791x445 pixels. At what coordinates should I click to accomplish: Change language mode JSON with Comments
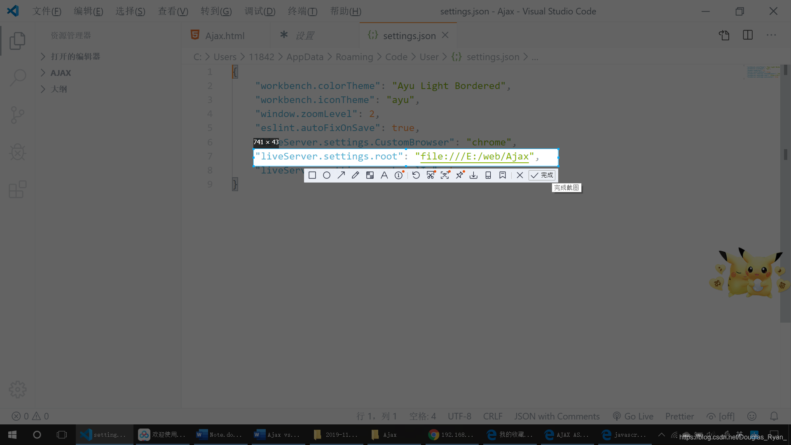[557, 416]
